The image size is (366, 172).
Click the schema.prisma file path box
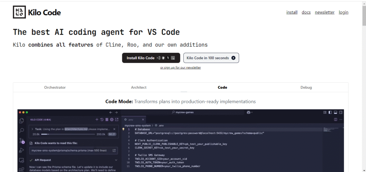(x=74, y=150)
